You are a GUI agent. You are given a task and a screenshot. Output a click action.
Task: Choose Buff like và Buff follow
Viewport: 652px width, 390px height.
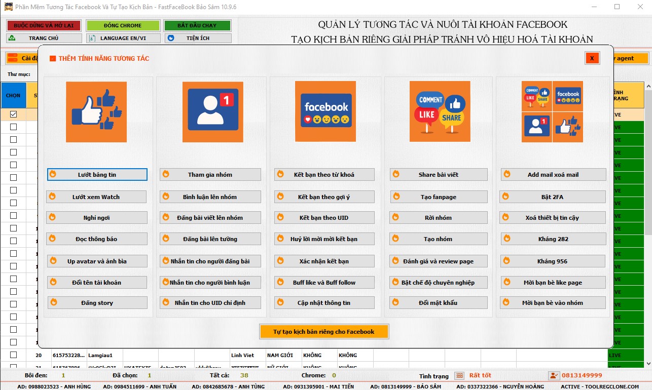(324, 283)
